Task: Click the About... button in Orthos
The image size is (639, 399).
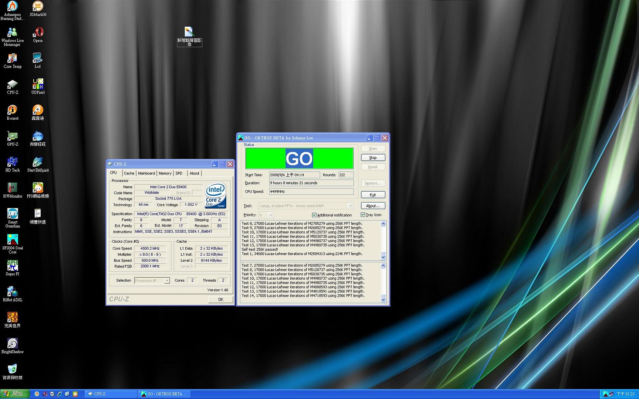Action: 373,206
